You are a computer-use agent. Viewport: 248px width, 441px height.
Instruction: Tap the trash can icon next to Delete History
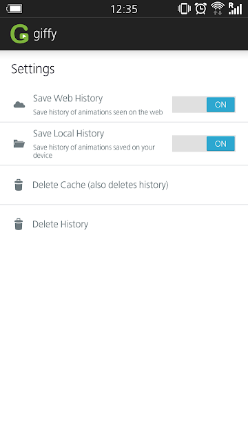pos(19,224)
